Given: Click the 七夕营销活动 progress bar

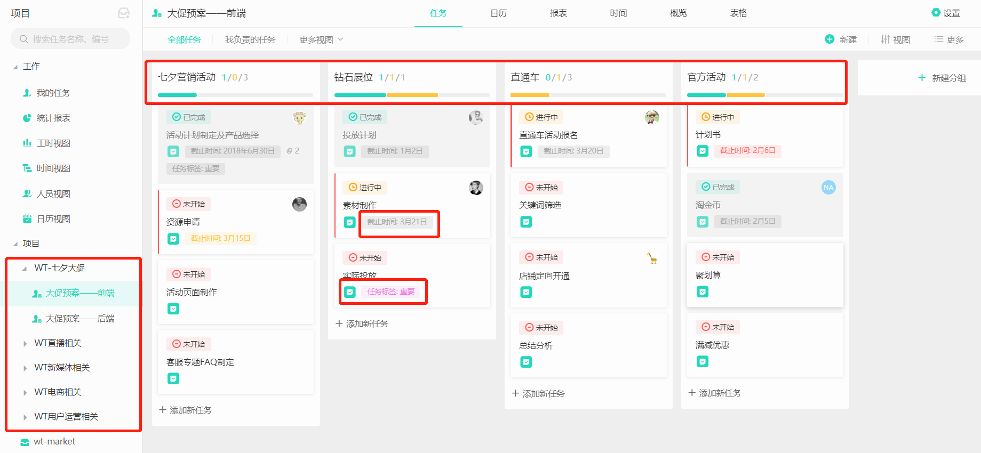Looking at the screenshot, I should point(235,95).
